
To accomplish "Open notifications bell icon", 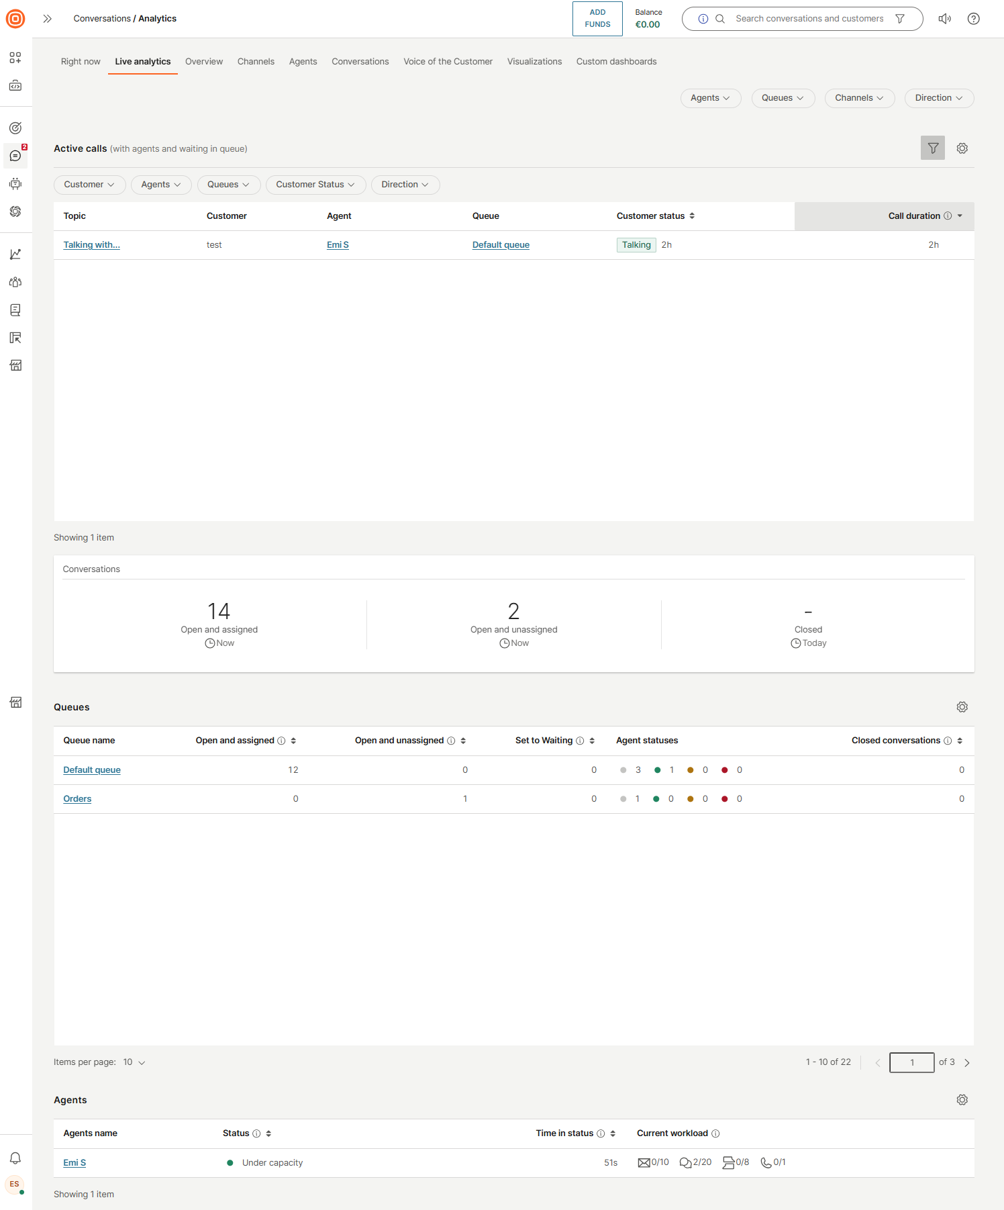I will click(15, 1158).
